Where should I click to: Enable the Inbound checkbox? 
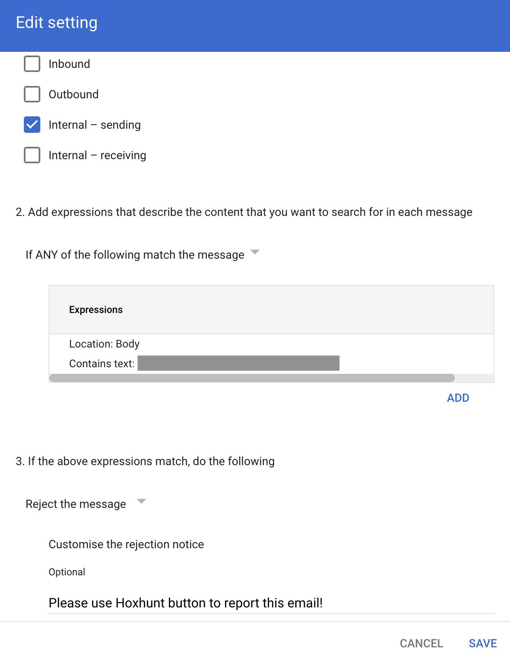coord(32,64)
